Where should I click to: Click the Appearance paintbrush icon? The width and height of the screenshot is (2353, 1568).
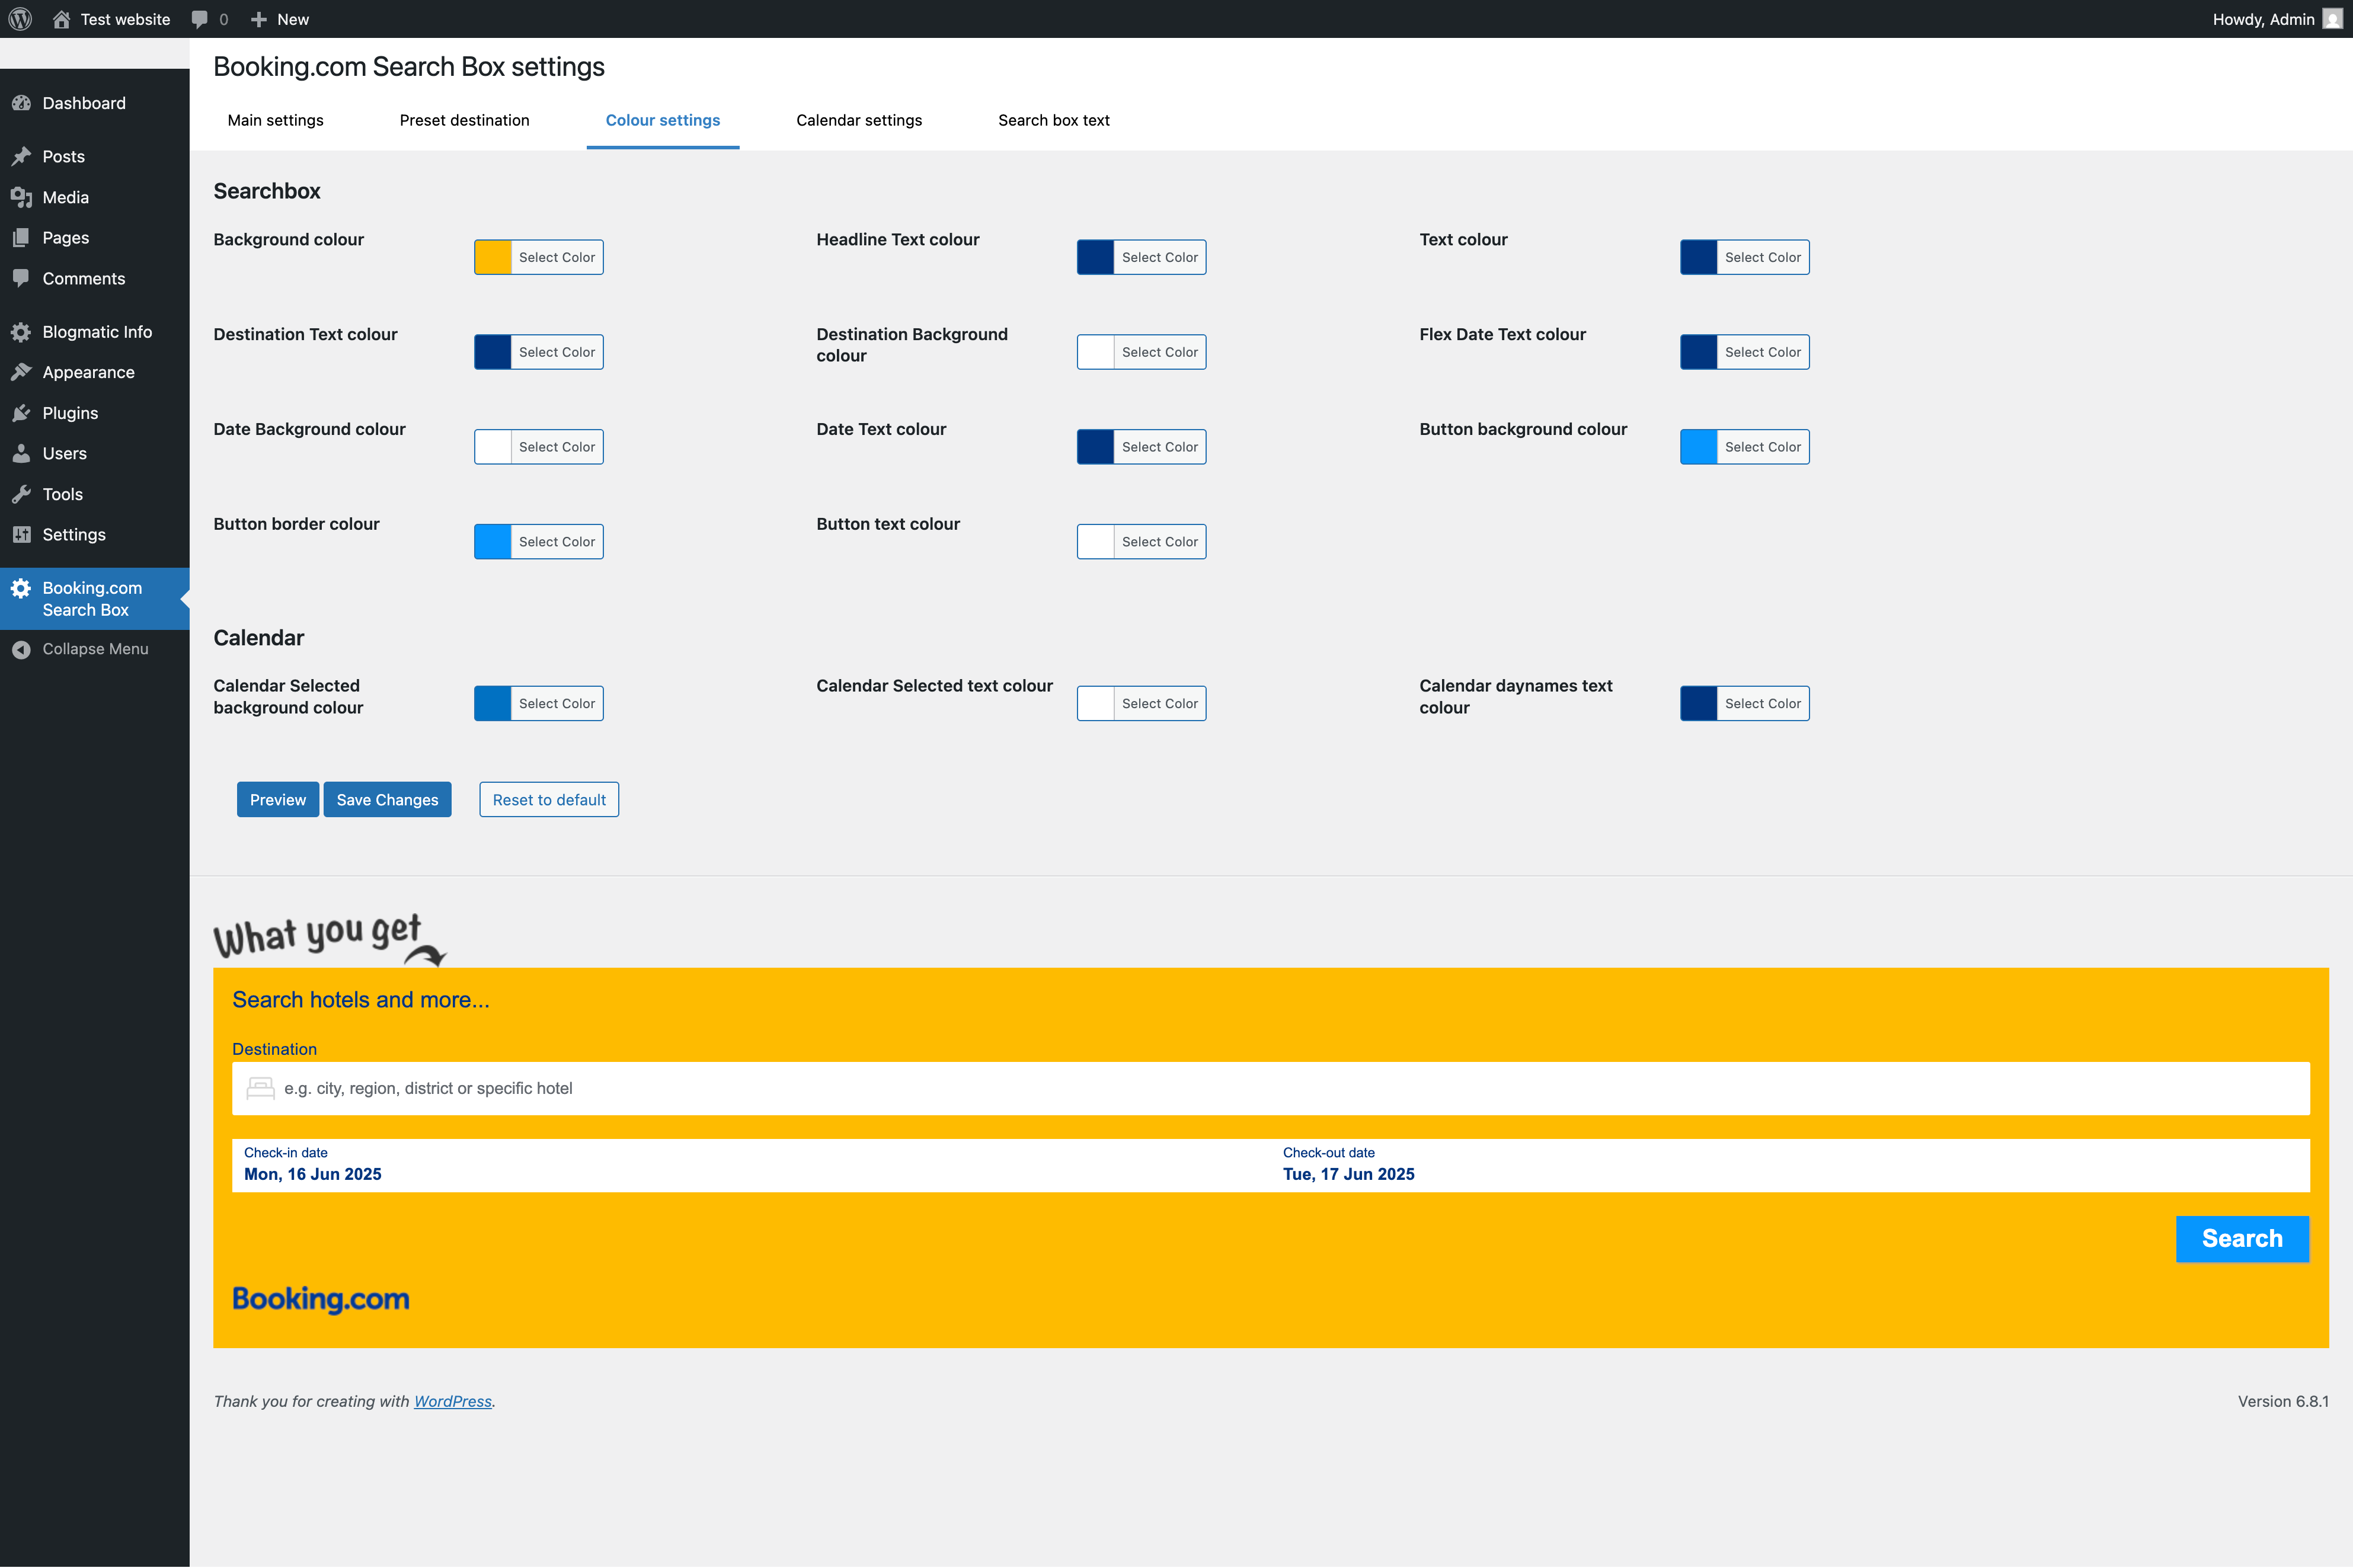pyautogui.click(x=21, y=372)
